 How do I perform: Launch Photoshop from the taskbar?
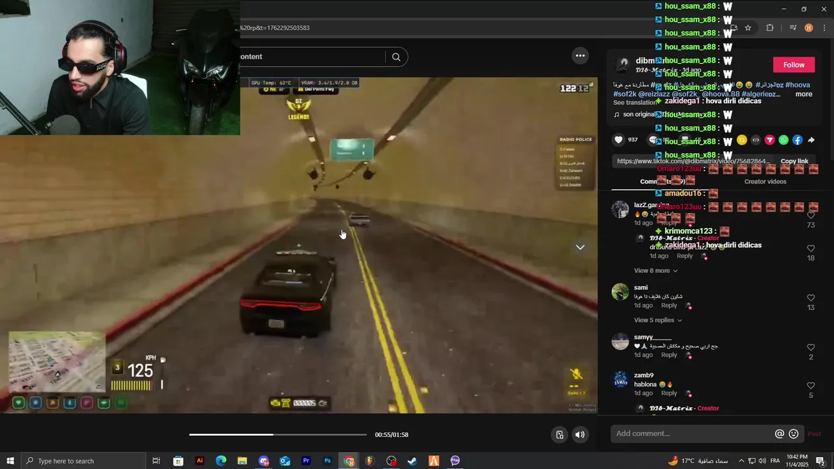[x=327, y=461]
